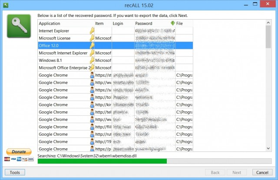Click the Cancel button
The image size is (278, 180).
point(262,172)
